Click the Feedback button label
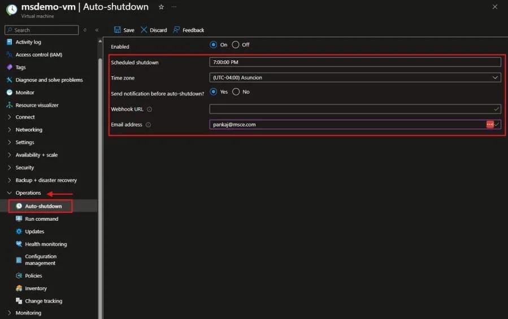This screenshot has width=508, height=319. 193,30
